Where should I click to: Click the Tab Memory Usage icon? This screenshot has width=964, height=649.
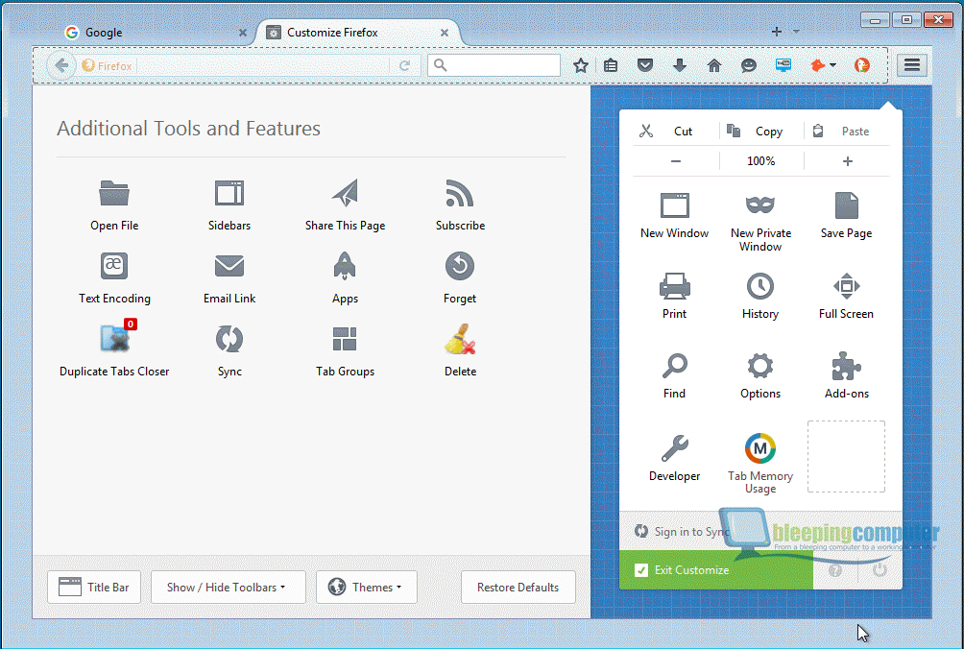759,449
